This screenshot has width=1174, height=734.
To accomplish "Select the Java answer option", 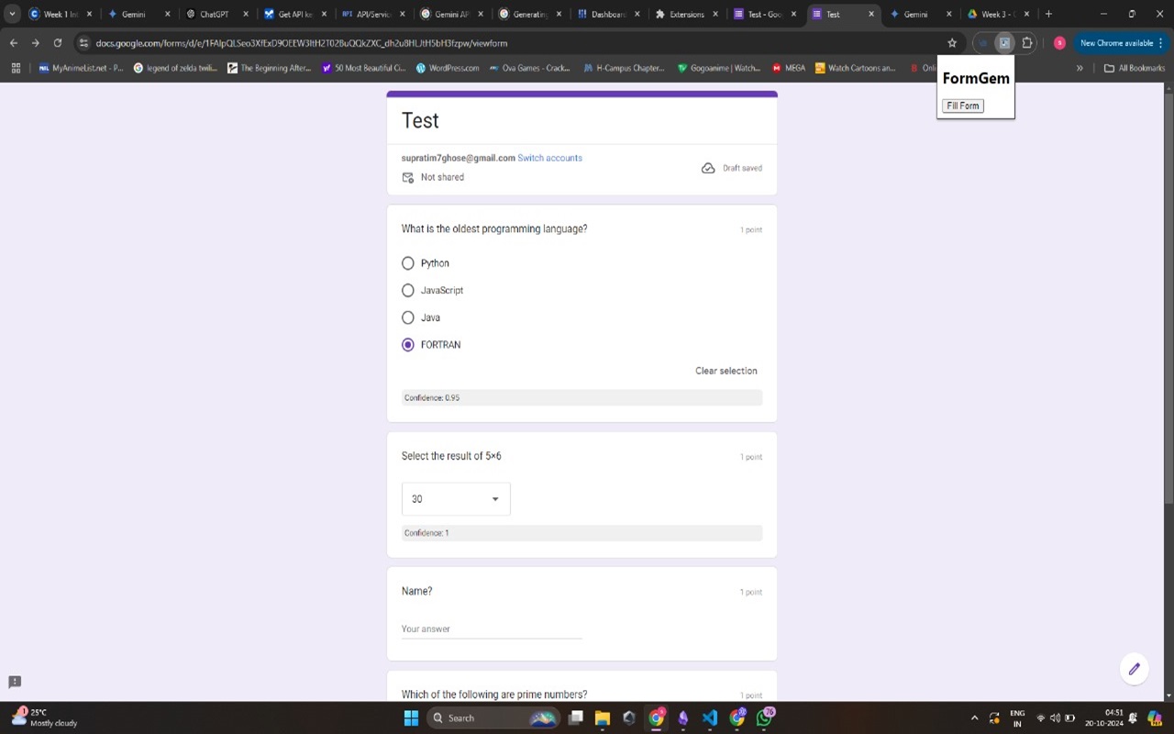I will click(407, 317).
